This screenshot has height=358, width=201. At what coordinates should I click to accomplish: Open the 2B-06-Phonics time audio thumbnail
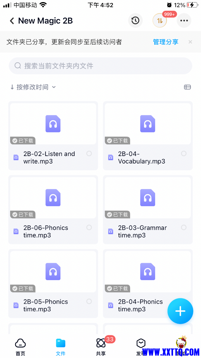coord(53,197)
